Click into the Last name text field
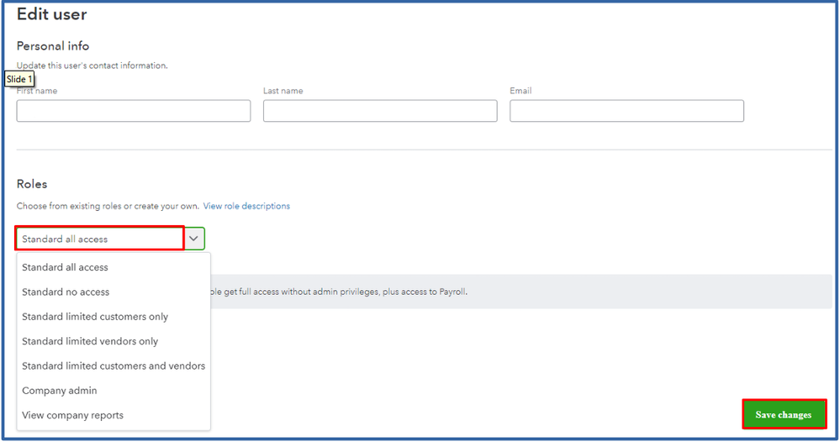This screenshot has height=442, width=840. click(380, 111)
